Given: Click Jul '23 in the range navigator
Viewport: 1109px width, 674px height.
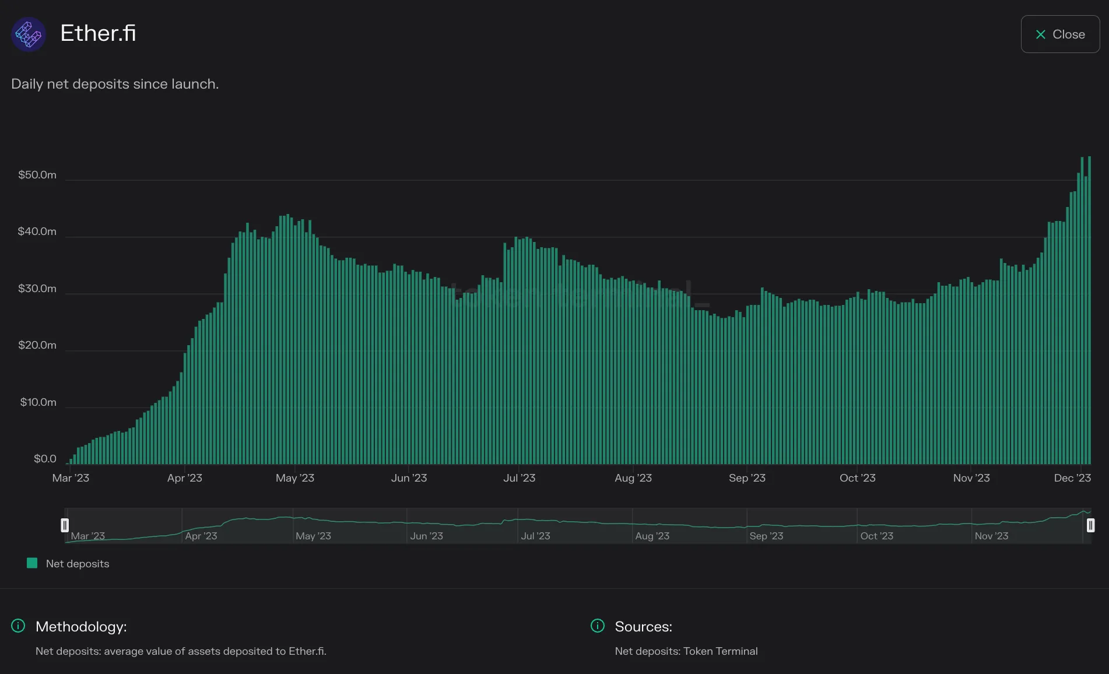Looking at the screenshot, I should pos(535,536).
